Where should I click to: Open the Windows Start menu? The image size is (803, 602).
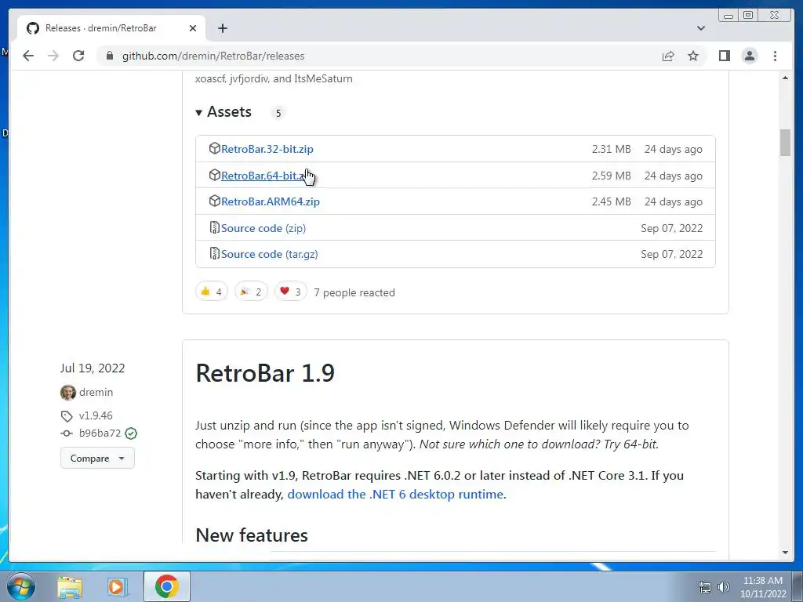pos(21,586)
